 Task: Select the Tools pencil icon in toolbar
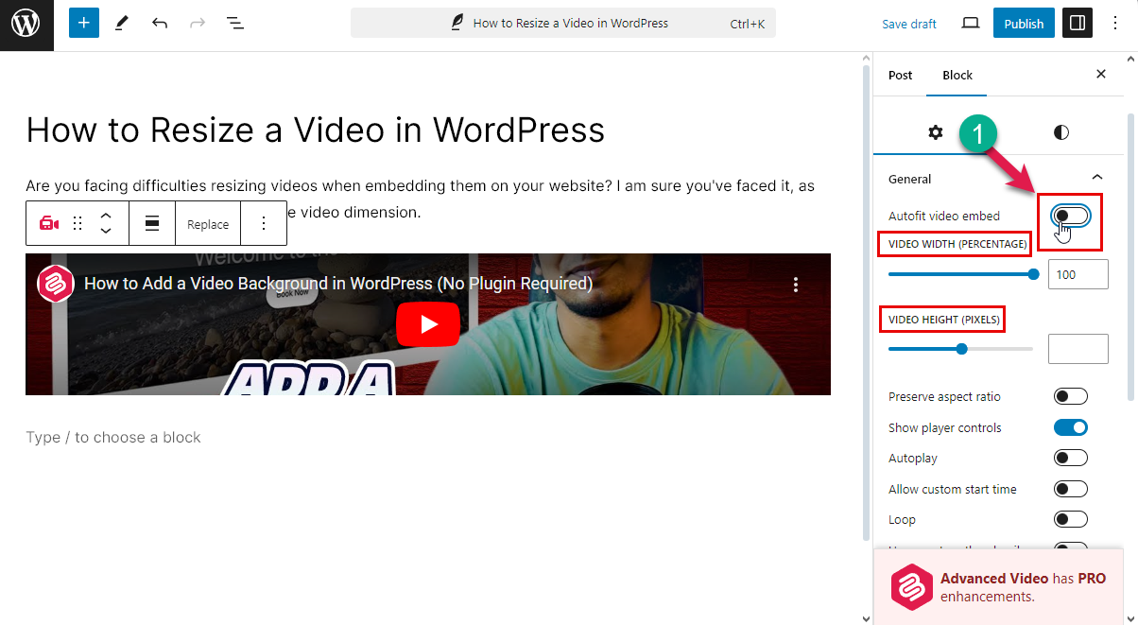point(121,22)
